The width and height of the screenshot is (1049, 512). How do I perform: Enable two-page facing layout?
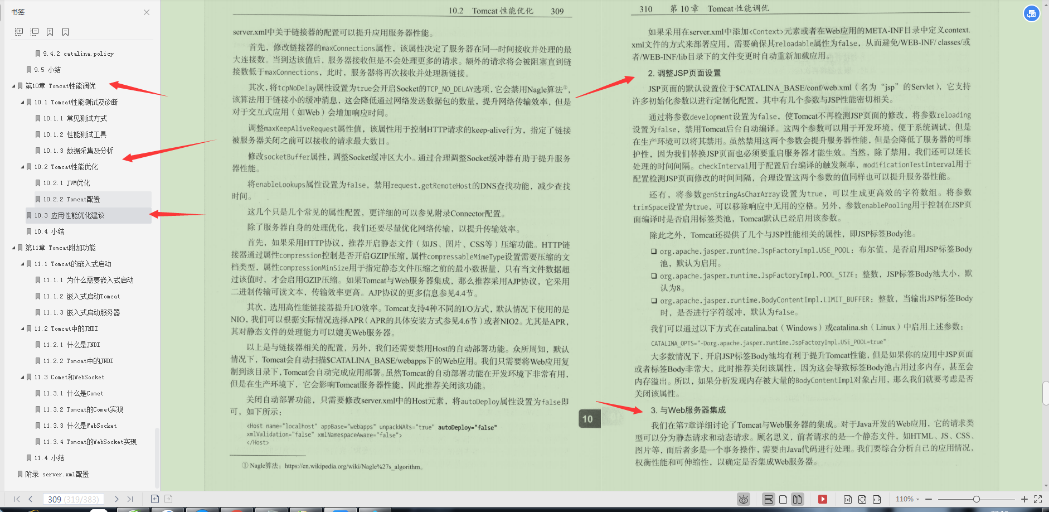797,499
